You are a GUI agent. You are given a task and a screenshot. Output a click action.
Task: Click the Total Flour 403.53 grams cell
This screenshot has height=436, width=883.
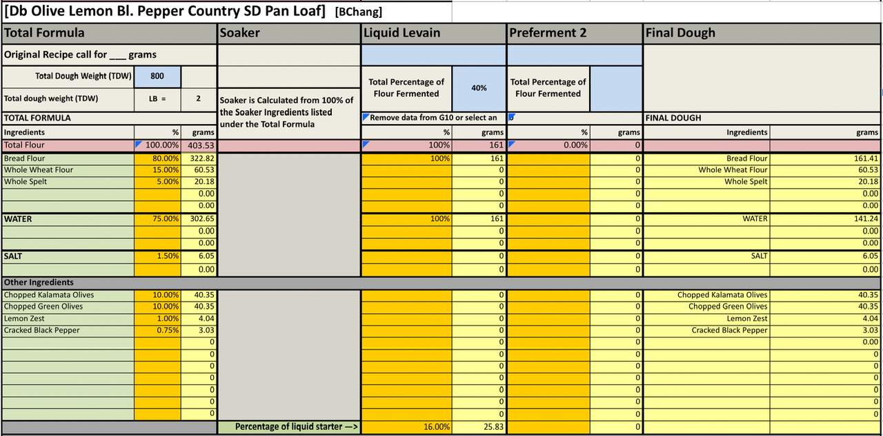[x=199, y=145]
